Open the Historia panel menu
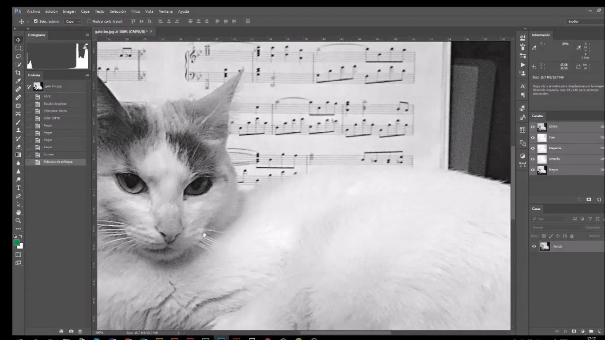 (87, 75)
